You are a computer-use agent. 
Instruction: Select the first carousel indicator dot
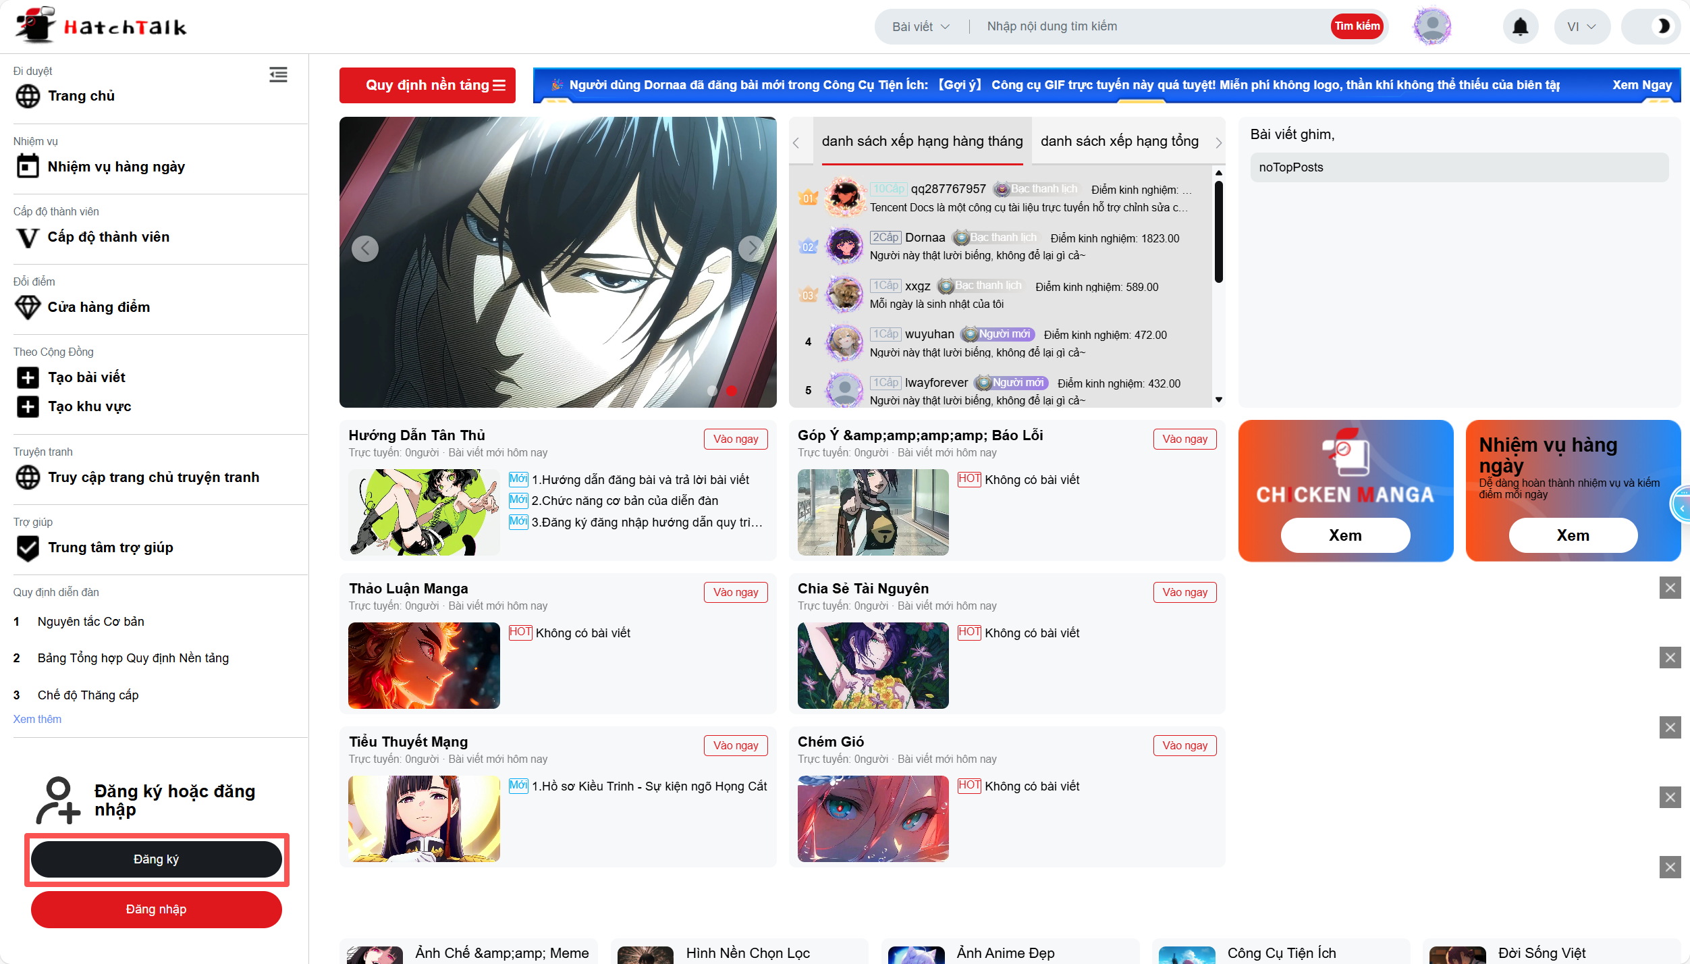pos(712,390)
